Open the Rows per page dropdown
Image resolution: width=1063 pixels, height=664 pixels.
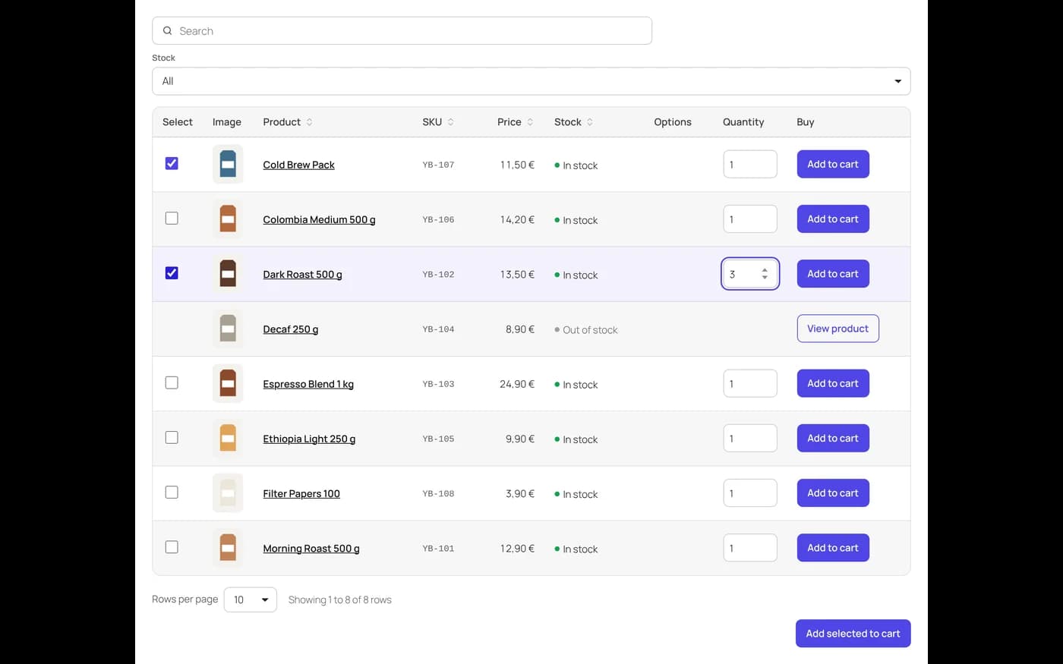click(x=250, y=599)
